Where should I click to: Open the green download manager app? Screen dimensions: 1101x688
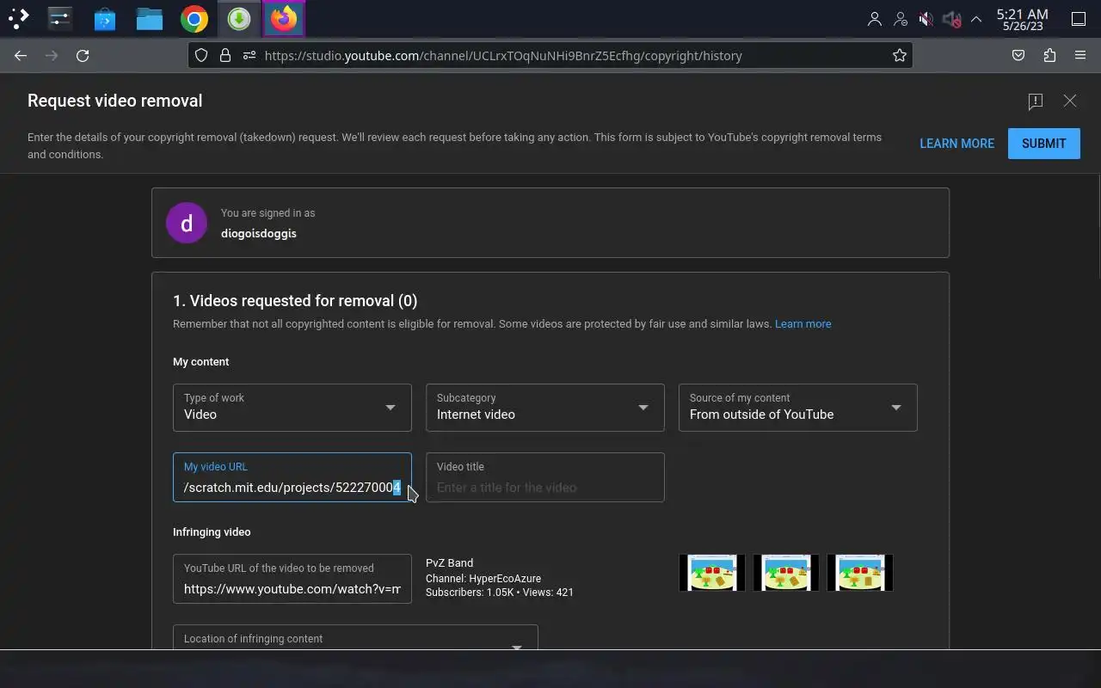(239, 19)
